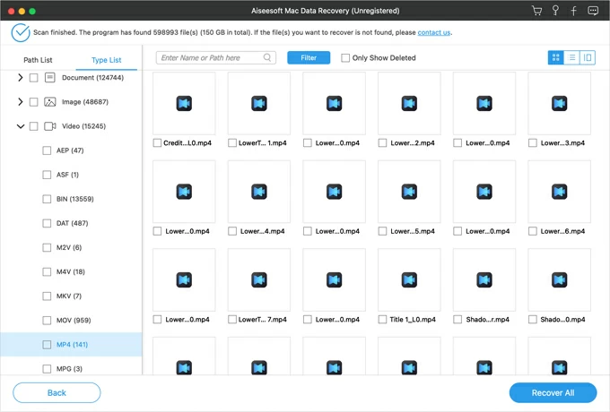Screen dimensions: 610x412
Task: Expand the Document category
Action: pyautogui.click(x=21, y=78)
